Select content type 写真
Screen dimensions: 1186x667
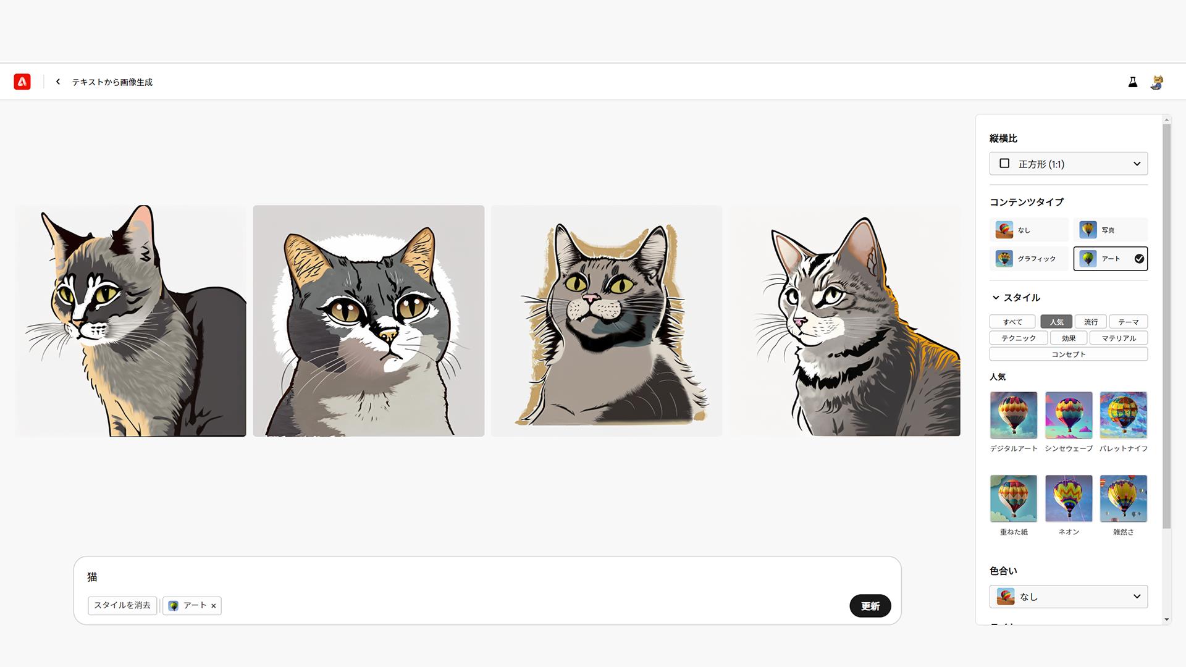point(1110,230)
